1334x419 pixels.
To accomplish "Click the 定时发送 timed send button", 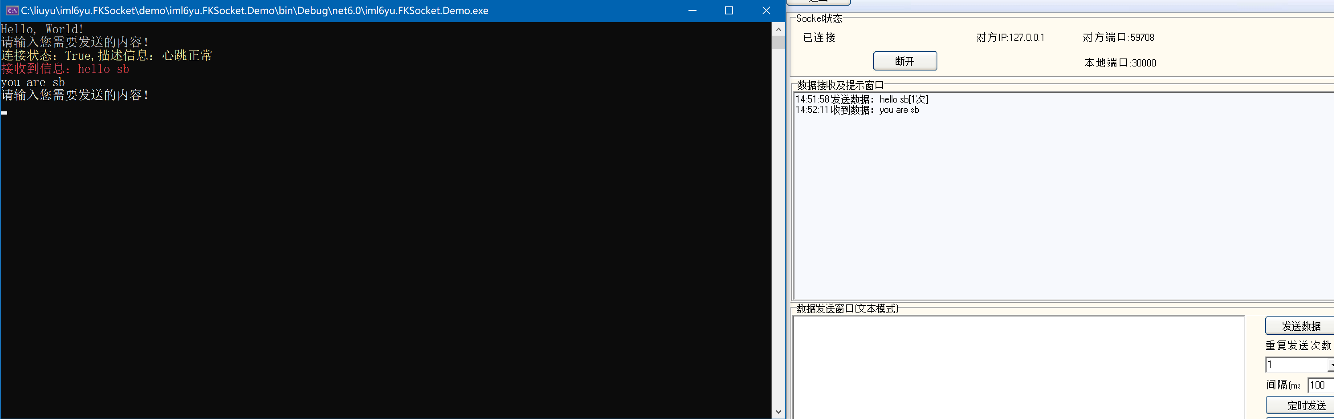I will 1301,405.
